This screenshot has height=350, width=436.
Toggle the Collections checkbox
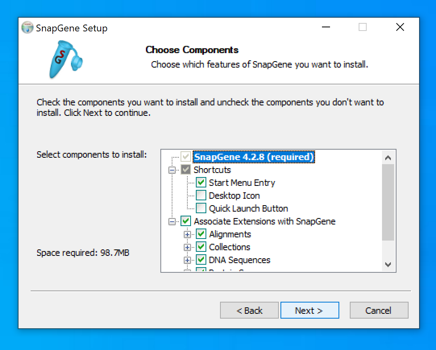click(201, 247)
